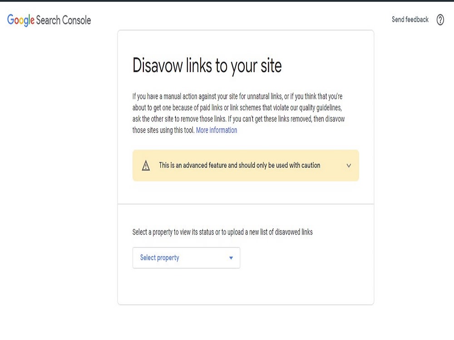
Task: Click the Disavow links to your site heading
Action: pyautogui.click(x=207, y=66)
